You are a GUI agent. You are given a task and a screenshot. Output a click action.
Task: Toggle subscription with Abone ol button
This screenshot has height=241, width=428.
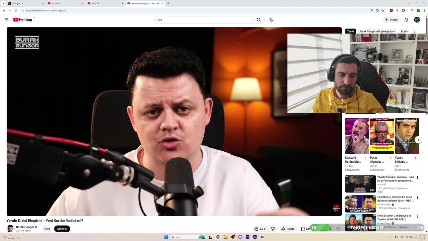pyautogui.click(x=62, y=229)
